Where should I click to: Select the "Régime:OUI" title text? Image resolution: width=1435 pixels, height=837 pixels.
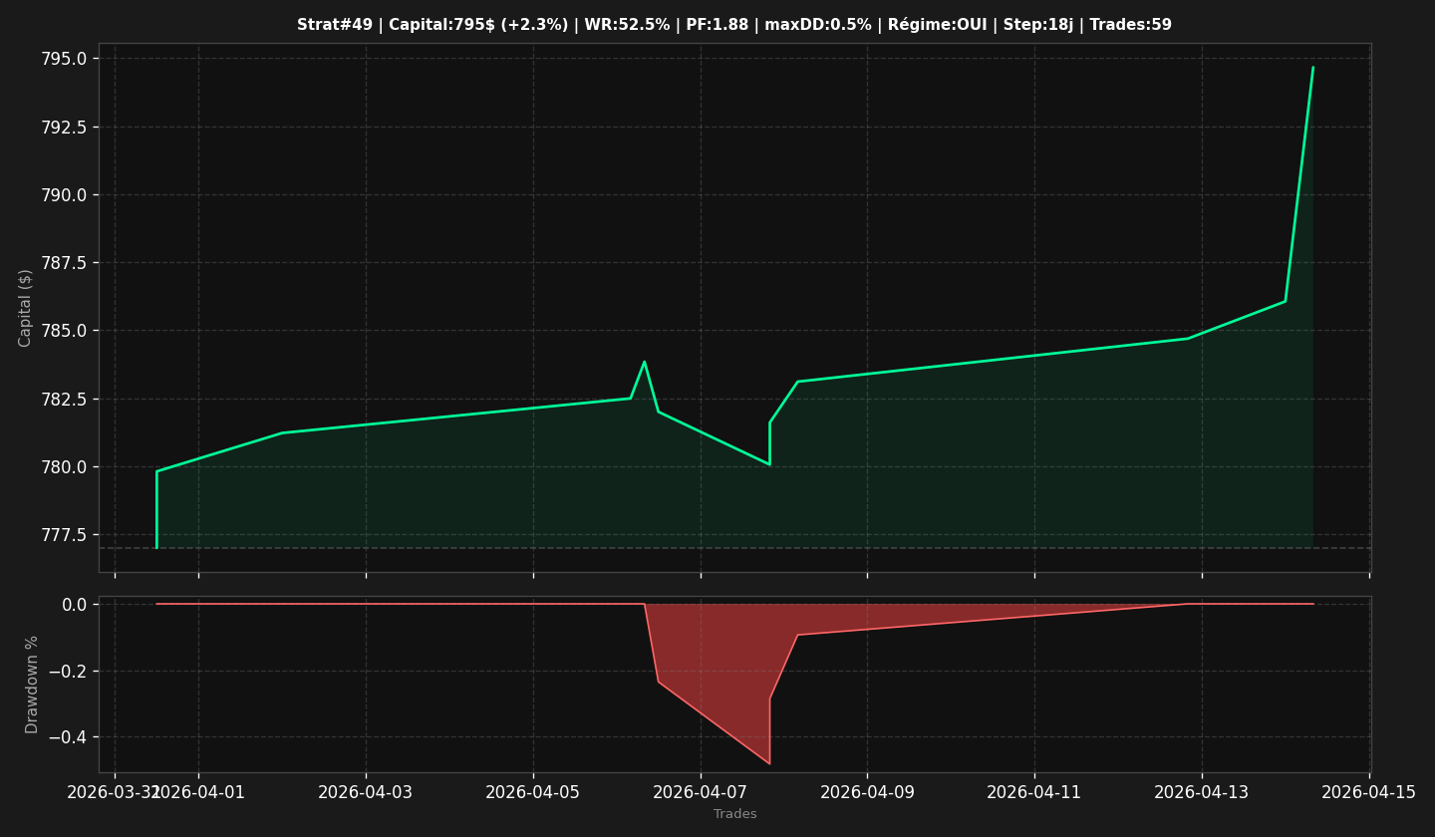tap(937, 25)
